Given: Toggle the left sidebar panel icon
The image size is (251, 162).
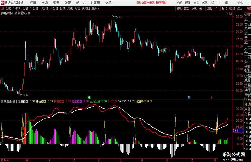Looking at the screenshot, I should (x=2, y=8).
